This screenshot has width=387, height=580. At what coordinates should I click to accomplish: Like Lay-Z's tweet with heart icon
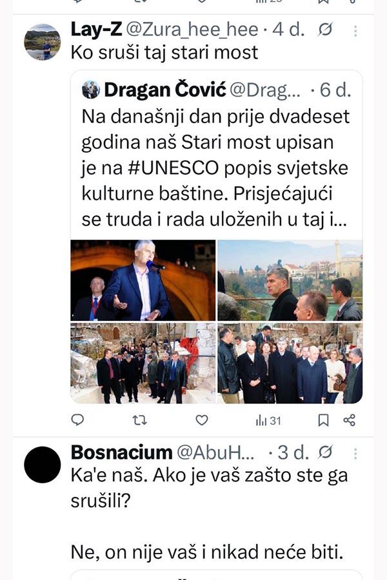pyautogui.click(x=202, y=420)
